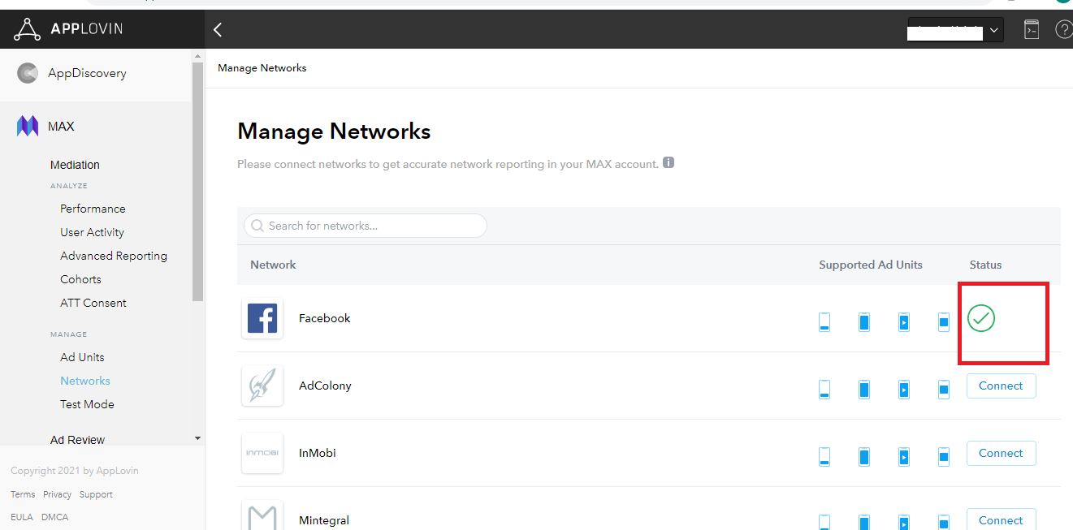Screen dimensions: 1073x530
Task: Click the MAX logo icon
Action: (28, 126)
